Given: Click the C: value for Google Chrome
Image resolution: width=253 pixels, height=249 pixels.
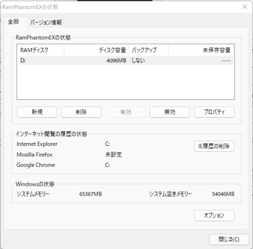Looking at the screenshot, I should (x=107, y=165).
